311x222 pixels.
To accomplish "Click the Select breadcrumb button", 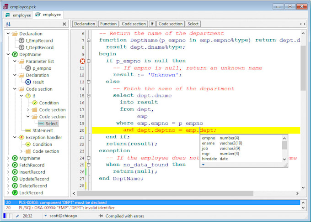I will pos(193,24).
